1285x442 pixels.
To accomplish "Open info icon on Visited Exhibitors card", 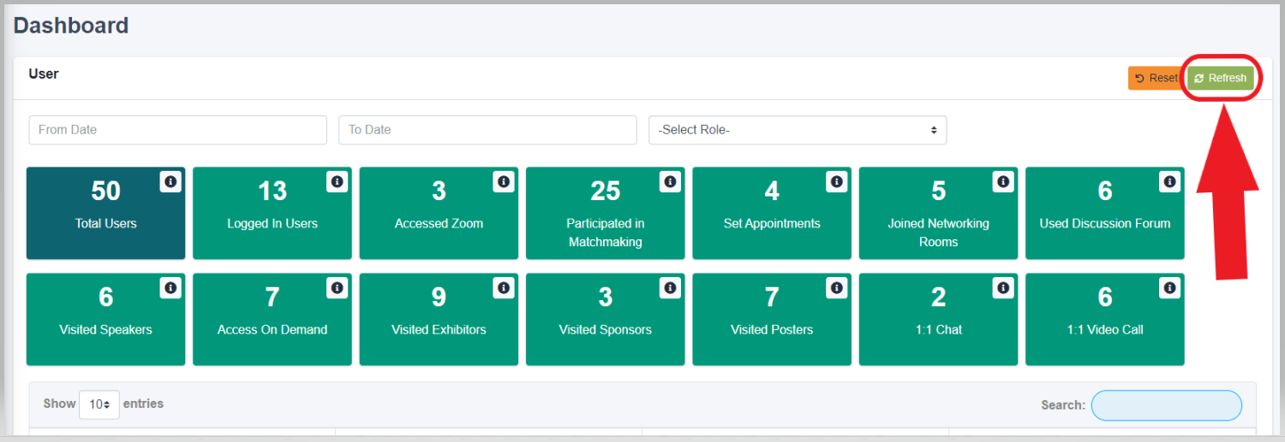I will point(504,288).
